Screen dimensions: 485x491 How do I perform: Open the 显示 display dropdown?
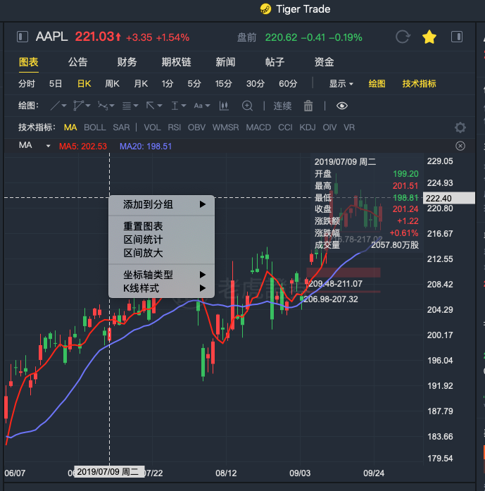click(341, 84)
